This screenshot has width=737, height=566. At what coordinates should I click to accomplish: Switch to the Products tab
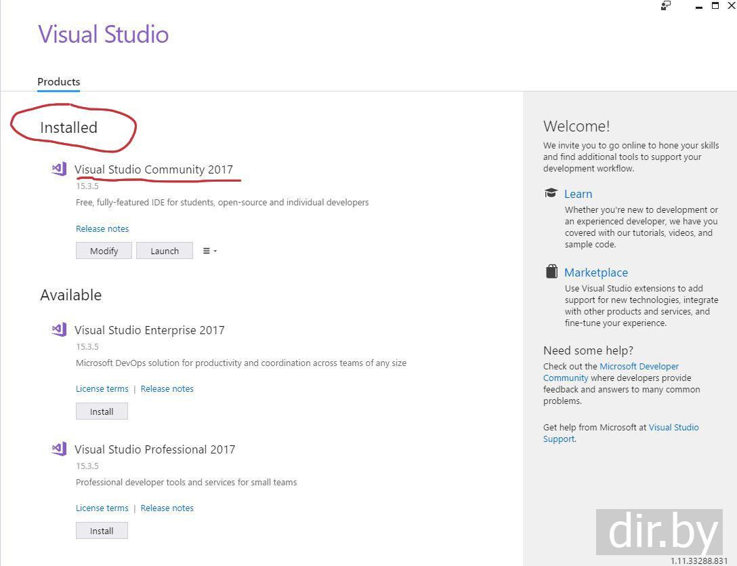pos(58,82)
